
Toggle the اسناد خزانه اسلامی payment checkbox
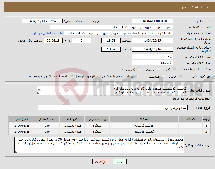click(137, 76)
